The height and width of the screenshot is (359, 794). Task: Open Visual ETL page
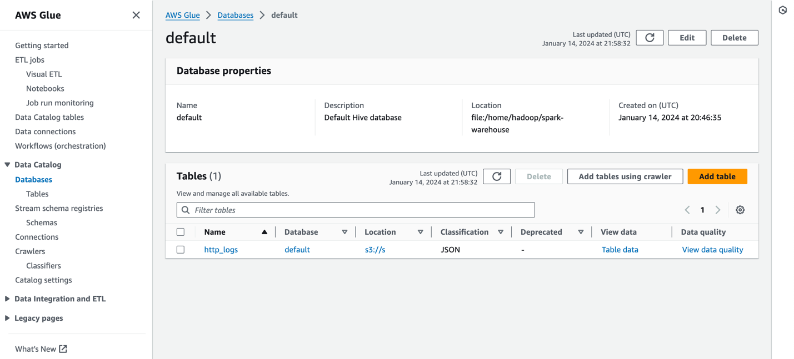(x=44, y=74)
